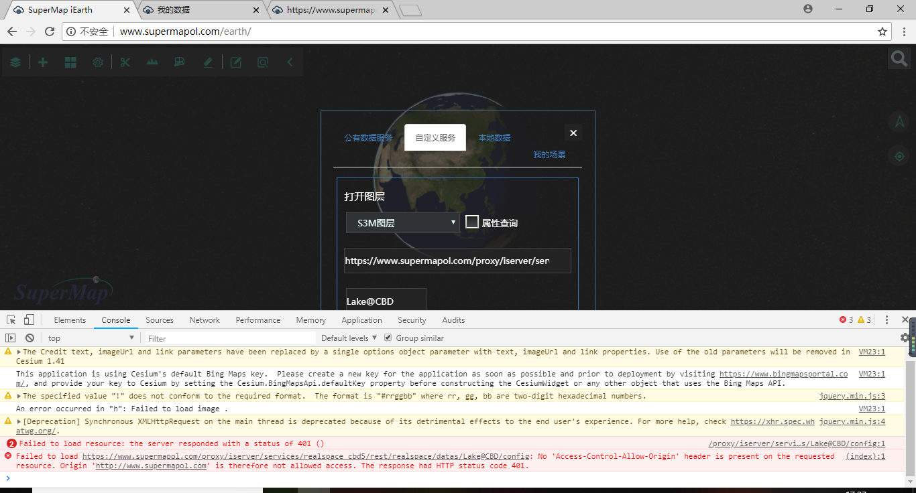916x493 pixels.
Task: Open the Application tab in DevTools
Action: click(x=361, y=320)
